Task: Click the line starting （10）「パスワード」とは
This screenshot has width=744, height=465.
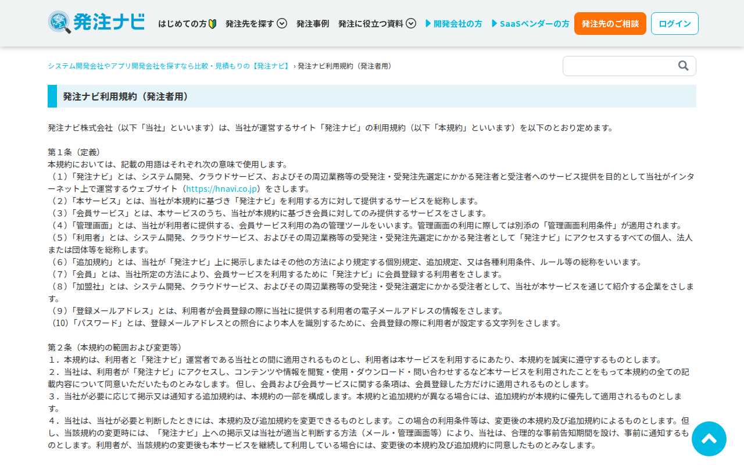Action: (x=306, y=323)
